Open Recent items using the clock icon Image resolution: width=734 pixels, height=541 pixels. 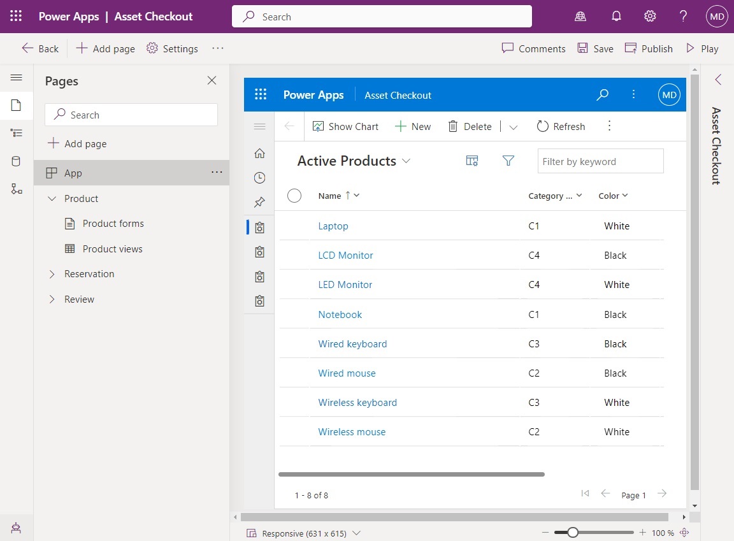tap(259, 178)
